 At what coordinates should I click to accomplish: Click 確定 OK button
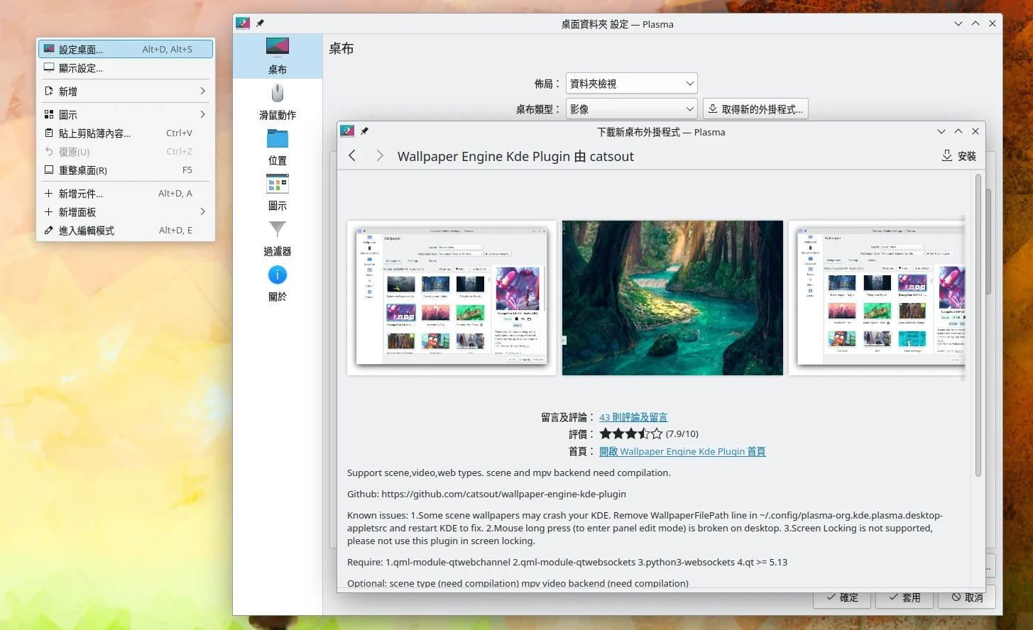coord(843,597)
